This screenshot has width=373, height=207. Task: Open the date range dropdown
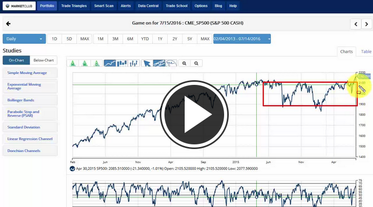pos(242,39)
